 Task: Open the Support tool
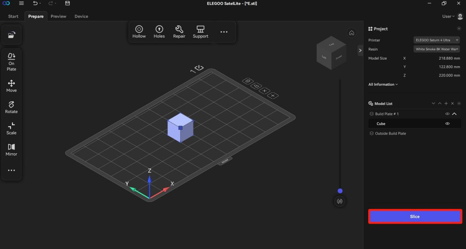[x=200, y=32]
